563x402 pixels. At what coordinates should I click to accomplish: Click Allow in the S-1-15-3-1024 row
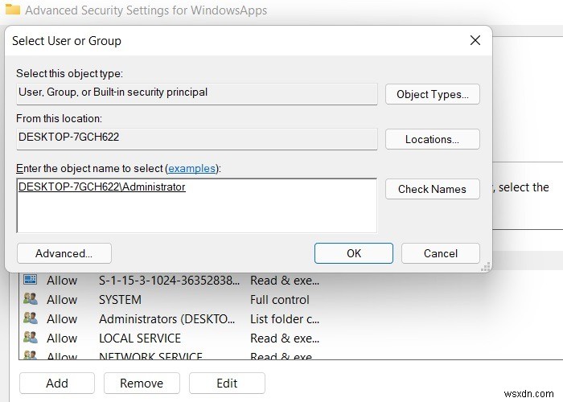click(x=62, y=281)
